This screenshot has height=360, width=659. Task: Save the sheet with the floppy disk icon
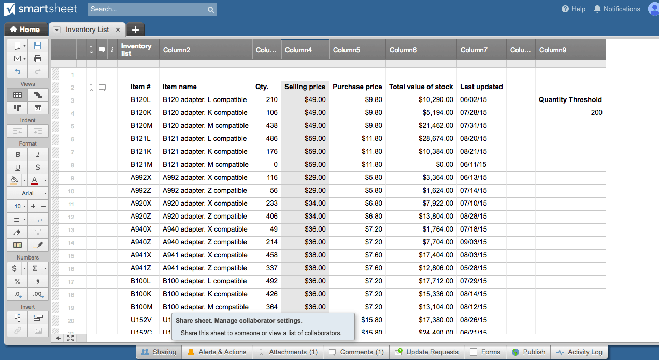pos(38,46)
